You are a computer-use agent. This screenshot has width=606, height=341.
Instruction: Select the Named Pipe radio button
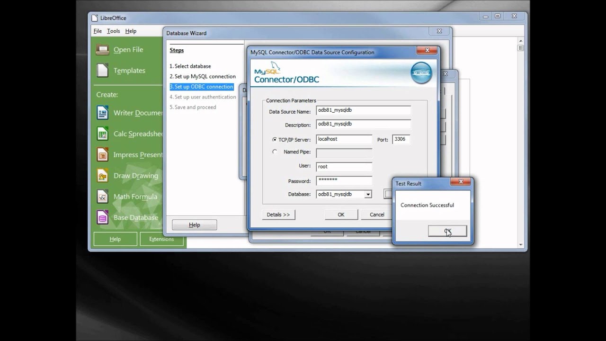click(x=275, y=152)
